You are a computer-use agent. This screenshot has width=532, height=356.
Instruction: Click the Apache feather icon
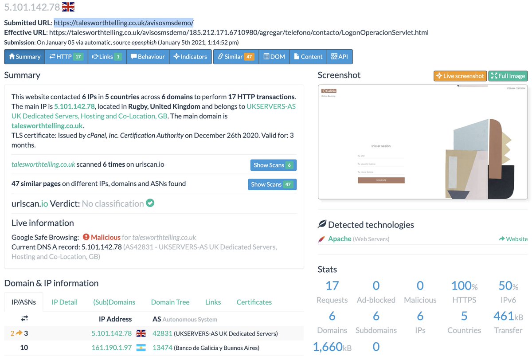coord(321,239)
